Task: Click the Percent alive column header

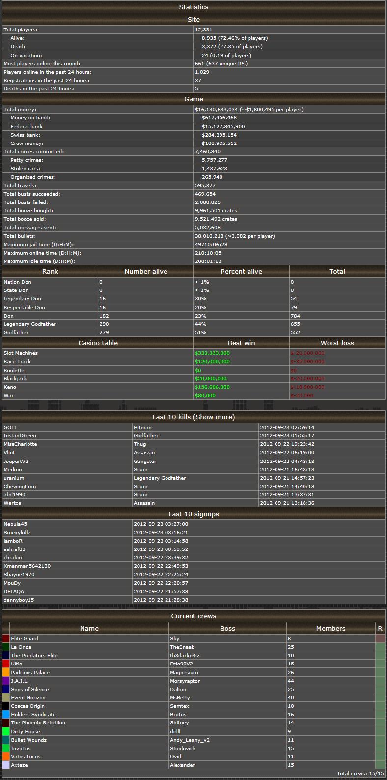Action: click(x=242, y=272)
